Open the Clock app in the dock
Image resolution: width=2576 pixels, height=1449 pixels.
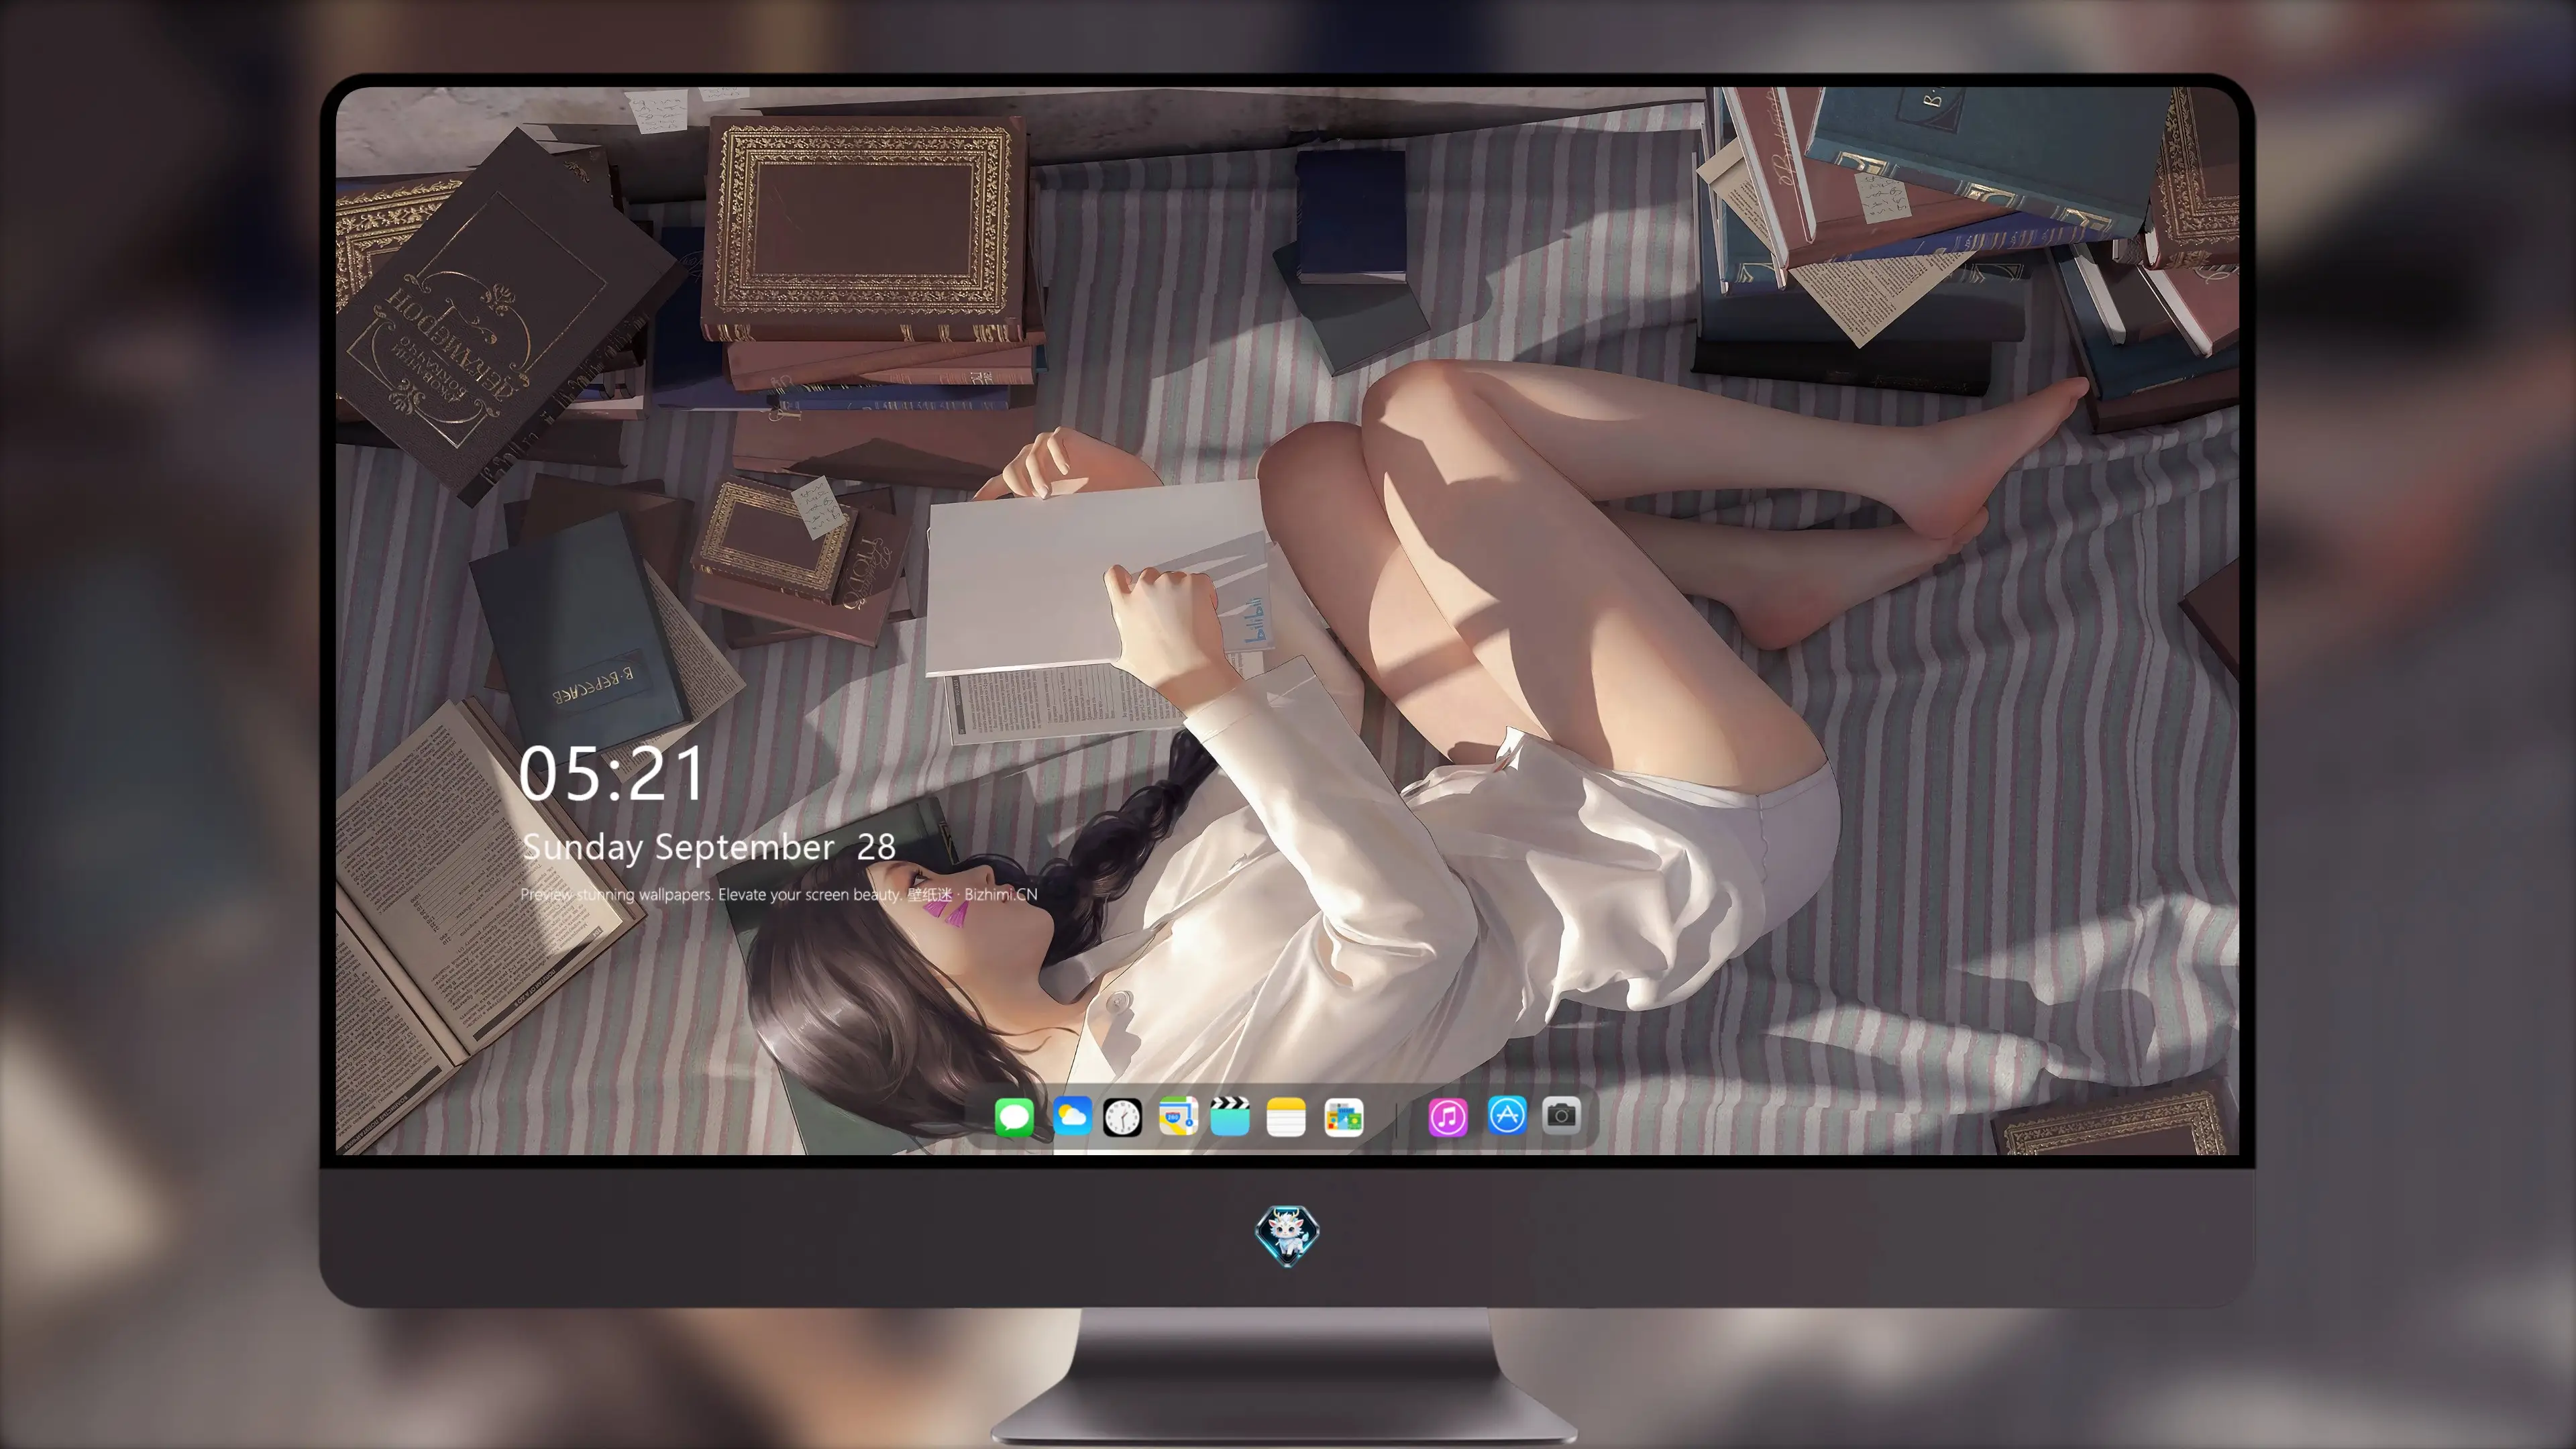1122,1117
